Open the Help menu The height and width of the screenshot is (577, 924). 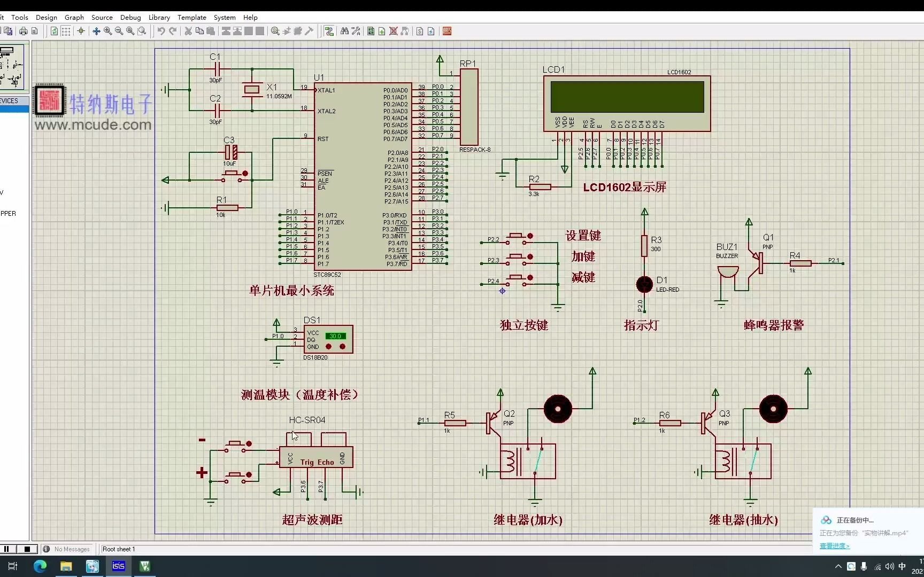[x=250, y=17]
